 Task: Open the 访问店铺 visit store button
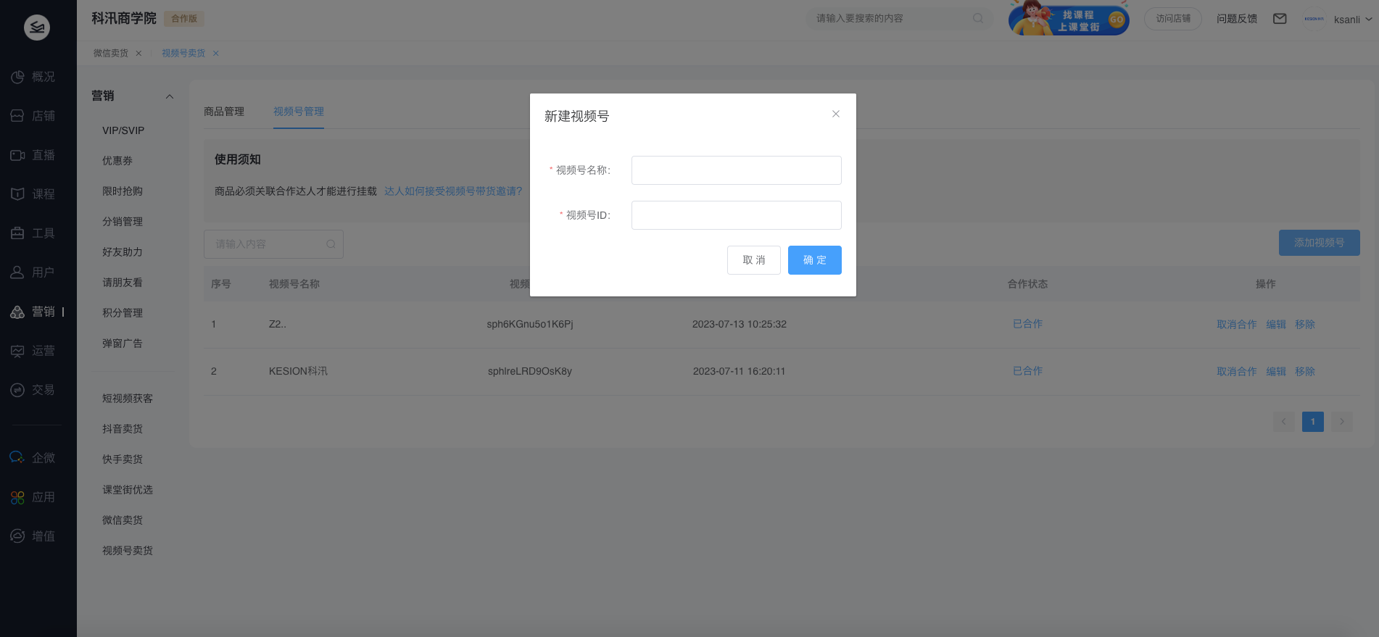(1172, 19)
